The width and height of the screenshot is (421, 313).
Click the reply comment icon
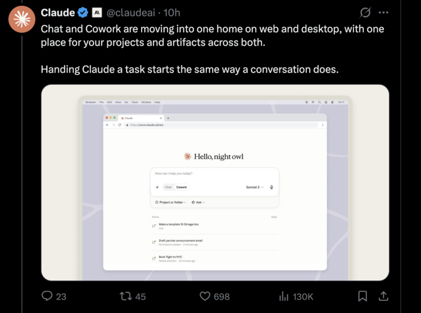pyautogui.click(x=47, y=296)
